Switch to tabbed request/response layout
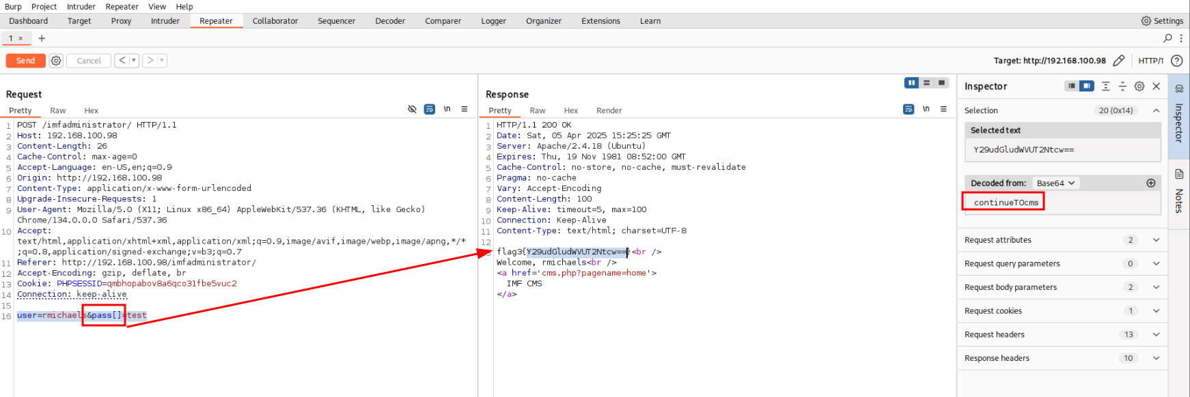Screen dimensions: 1190x397 [941, 83]
